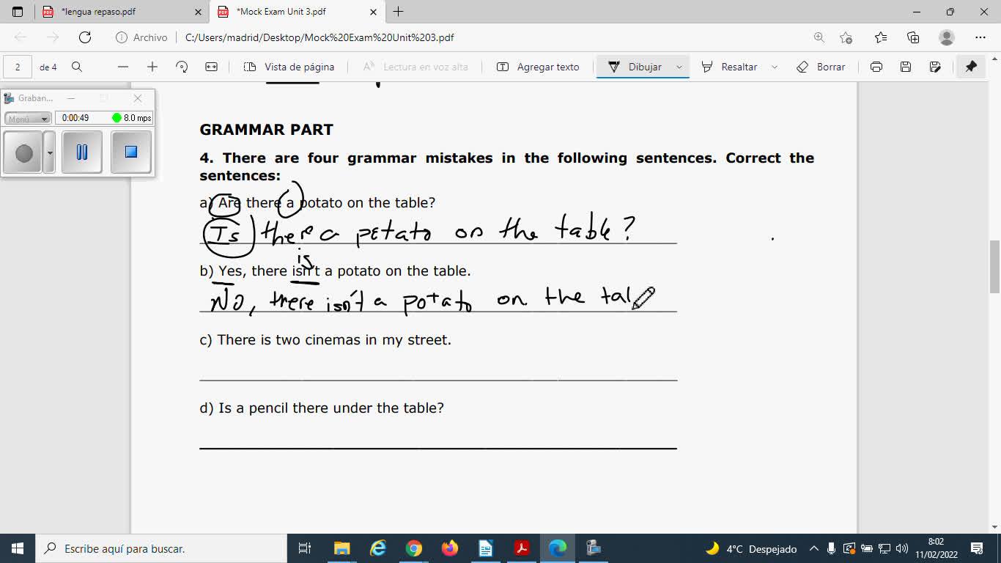Open the browser Settings and more menu
This screenshot has width=1001, height=563.
pos(980,37)
